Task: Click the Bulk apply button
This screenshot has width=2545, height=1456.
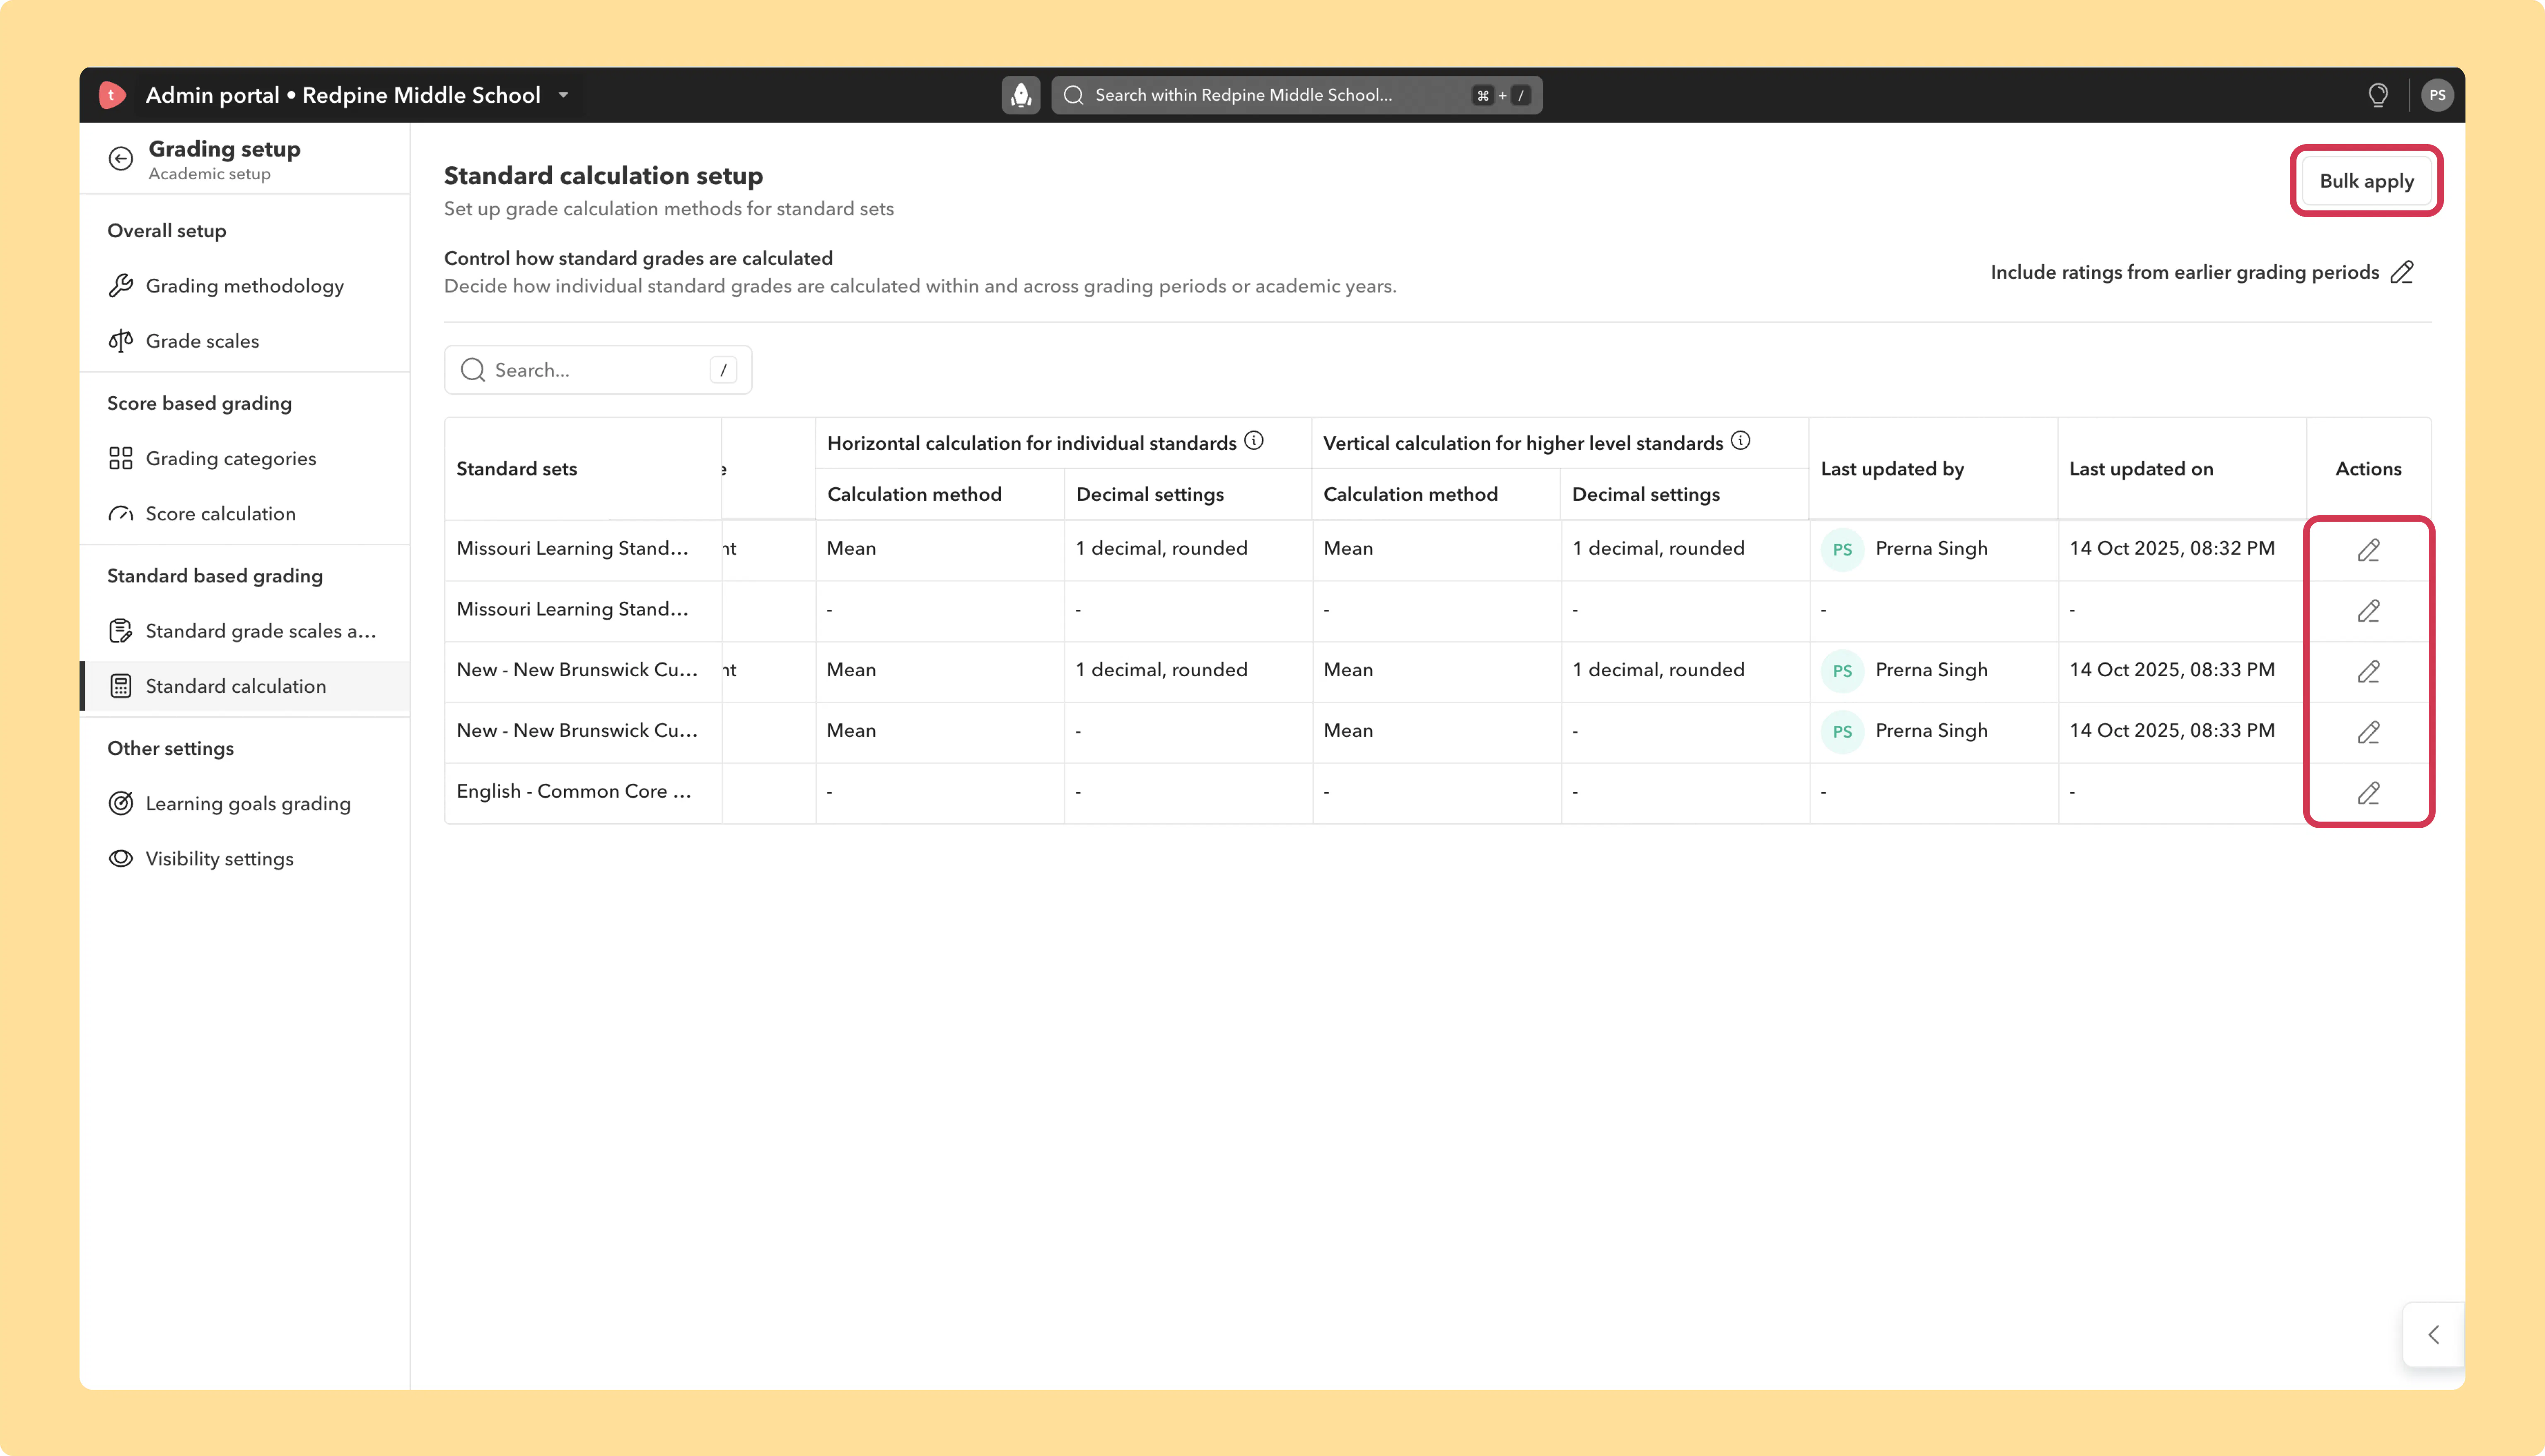Action: pyautogui.click(x=2366, y=181)
